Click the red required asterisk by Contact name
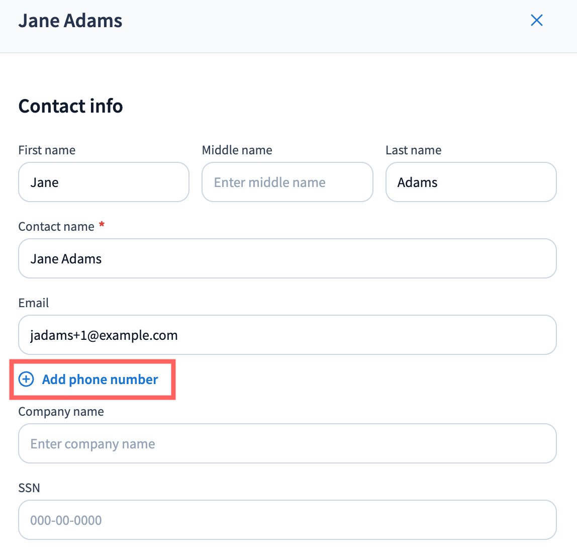 click(102, 225)
